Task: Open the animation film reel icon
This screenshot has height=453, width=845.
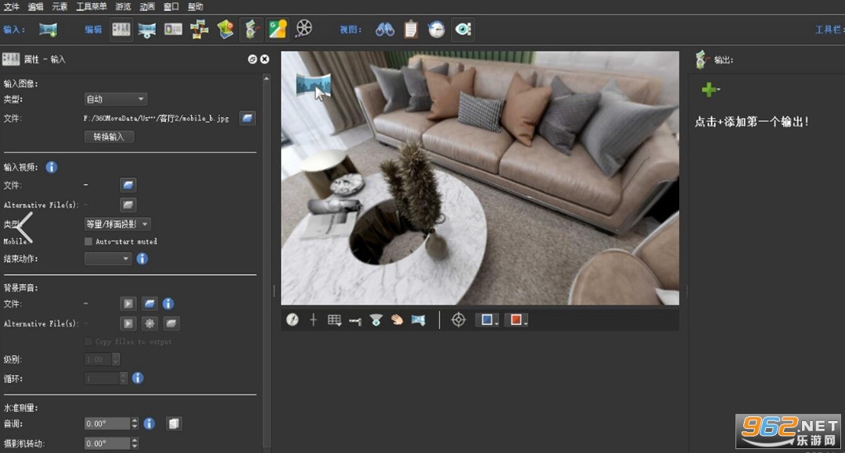Action: tap(304, 28)
